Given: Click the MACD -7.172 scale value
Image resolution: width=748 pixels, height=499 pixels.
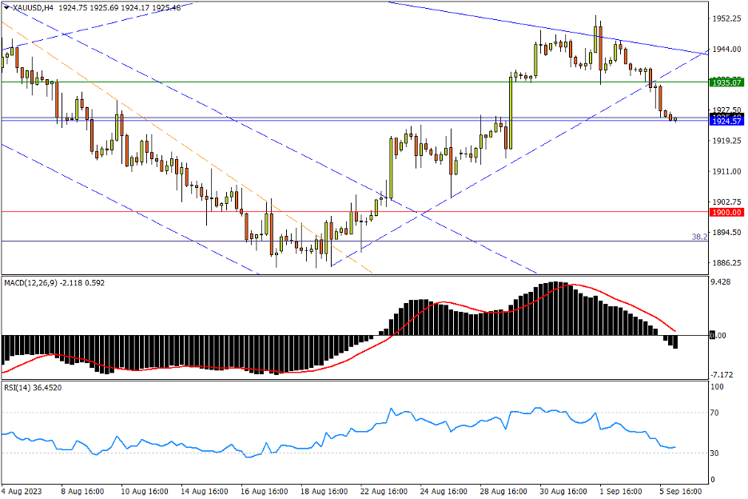Looking at the screenshot, I should point(722,374).
